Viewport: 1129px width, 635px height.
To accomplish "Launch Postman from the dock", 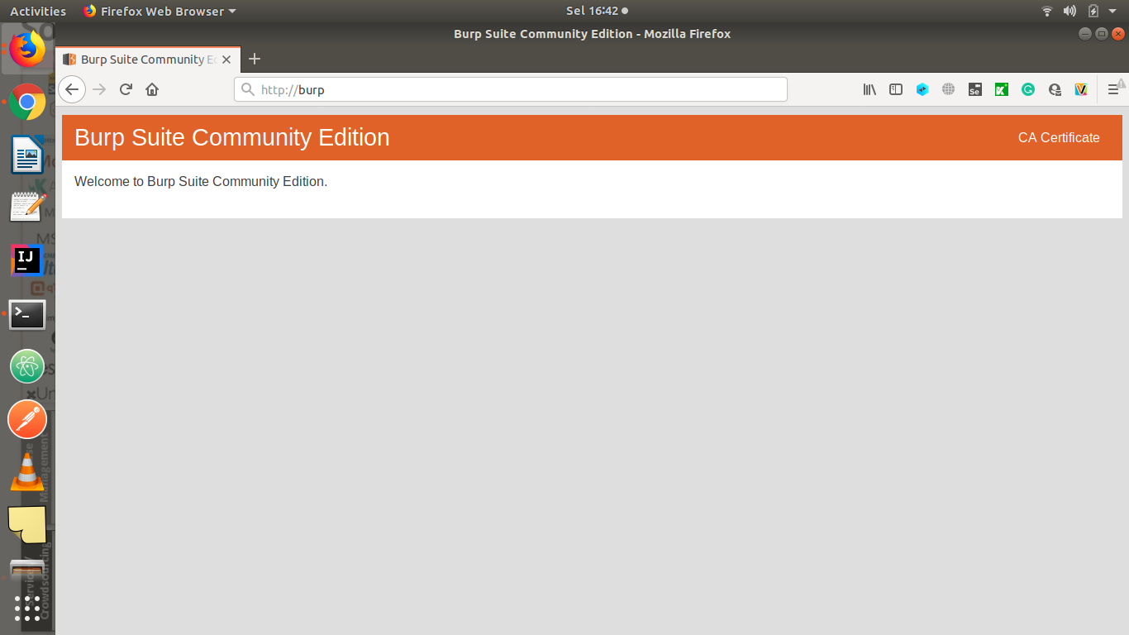I will (27, 419).
